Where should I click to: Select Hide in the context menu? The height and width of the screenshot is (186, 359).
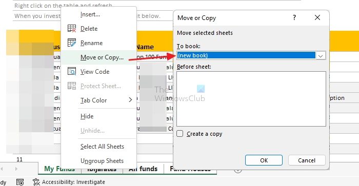pos(87,116)
